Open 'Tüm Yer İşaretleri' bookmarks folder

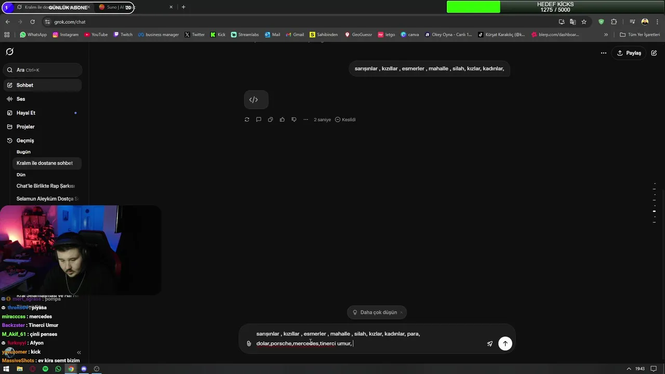(x=640, y=35)
